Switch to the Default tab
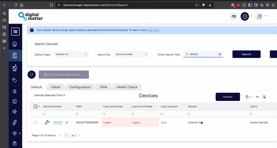The height and width of the screenshot is (148, 277). [x=36, y=87]
